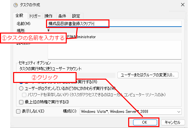Click the 場所 value ¥ text
The image size is (188, 128).
(48, 30)
